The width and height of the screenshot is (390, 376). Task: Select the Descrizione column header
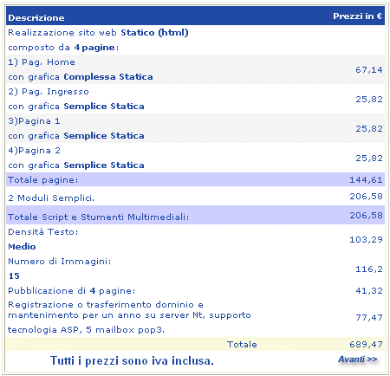coord(36,18)
